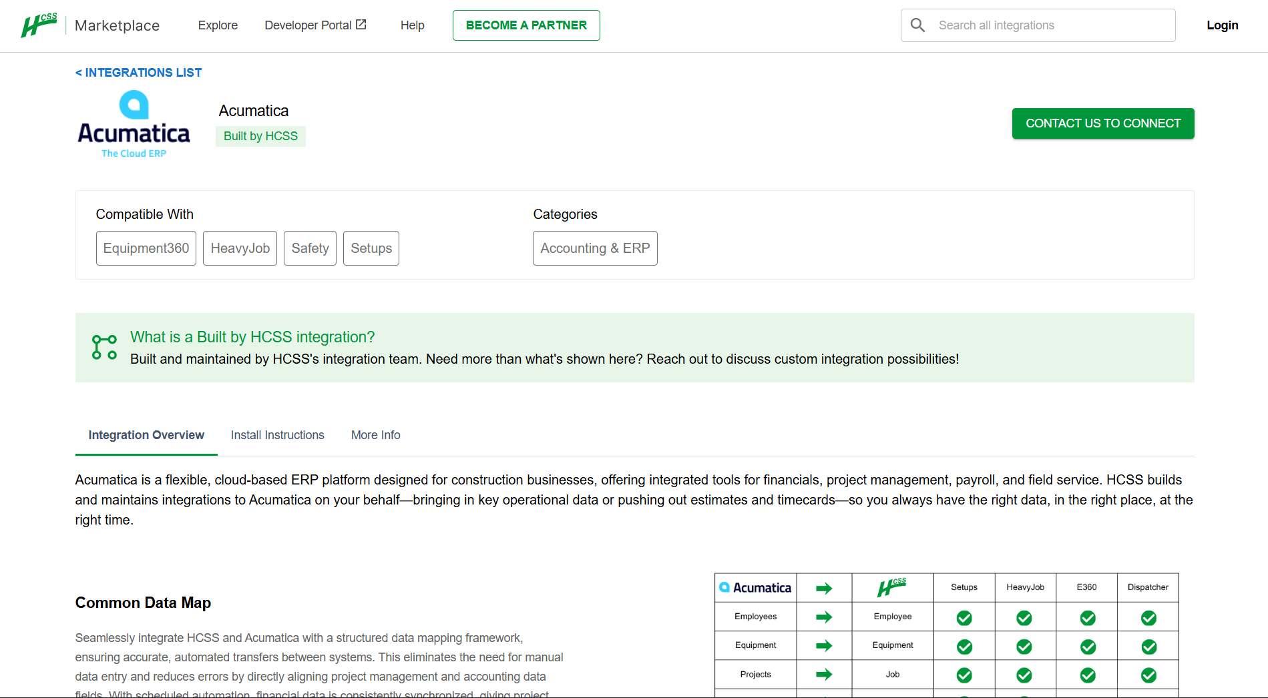Viewport: 1268px width, 698px height.
Task: Click the Acumatica integration title
Action: [x=254, y=111]
